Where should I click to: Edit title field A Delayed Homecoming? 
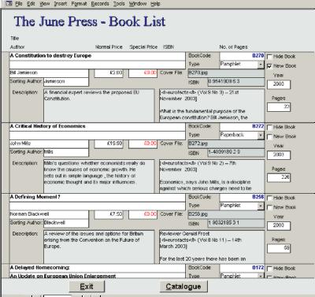pos(97,268)
